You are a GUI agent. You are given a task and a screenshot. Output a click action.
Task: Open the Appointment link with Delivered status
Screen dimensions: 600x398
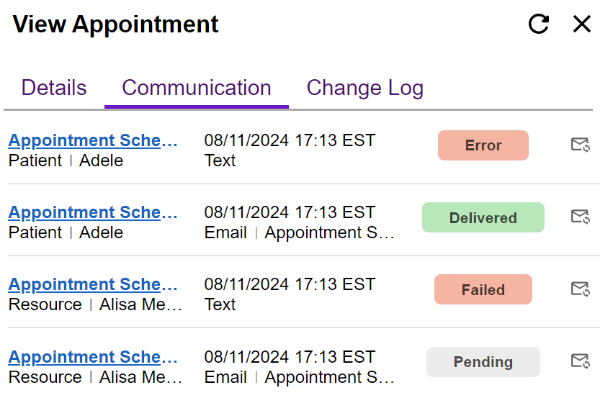93,212
